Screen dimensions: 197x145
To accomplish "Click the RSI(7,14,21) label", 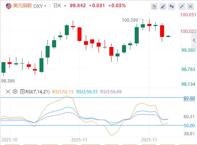I will (37, 92).
